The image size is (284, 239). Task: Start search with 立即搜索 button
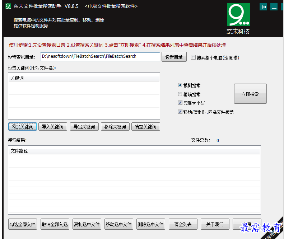(x=250, y=94)
